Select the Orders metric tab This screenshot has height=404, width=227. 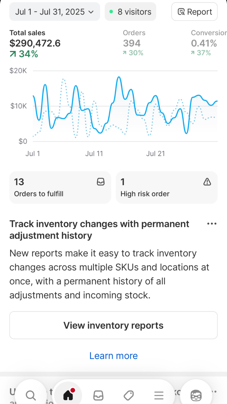134,43
